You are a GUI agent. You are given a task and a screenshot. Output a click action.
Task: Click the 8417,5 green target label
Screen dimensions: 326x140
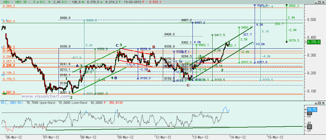(219, 35)
